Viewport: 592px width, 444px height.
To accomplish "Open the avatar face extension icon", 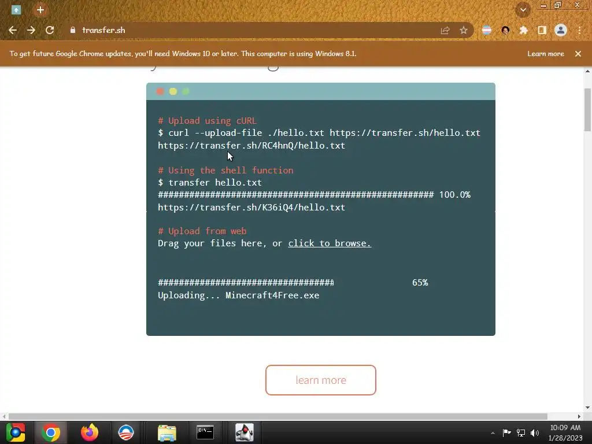I will tap(505, 30).
